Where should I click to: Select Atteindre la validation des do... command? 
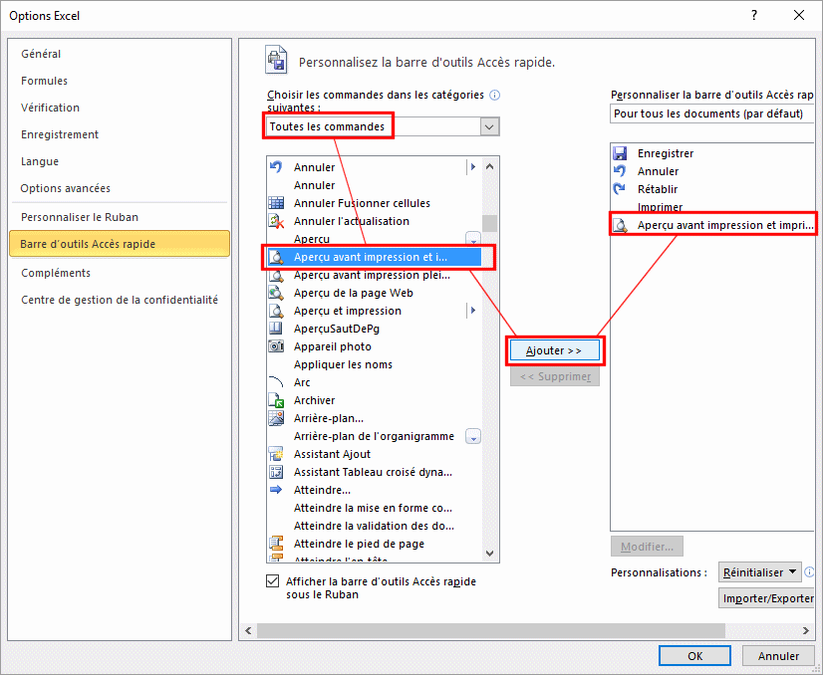pyautogui.click(x=374, y=526)
